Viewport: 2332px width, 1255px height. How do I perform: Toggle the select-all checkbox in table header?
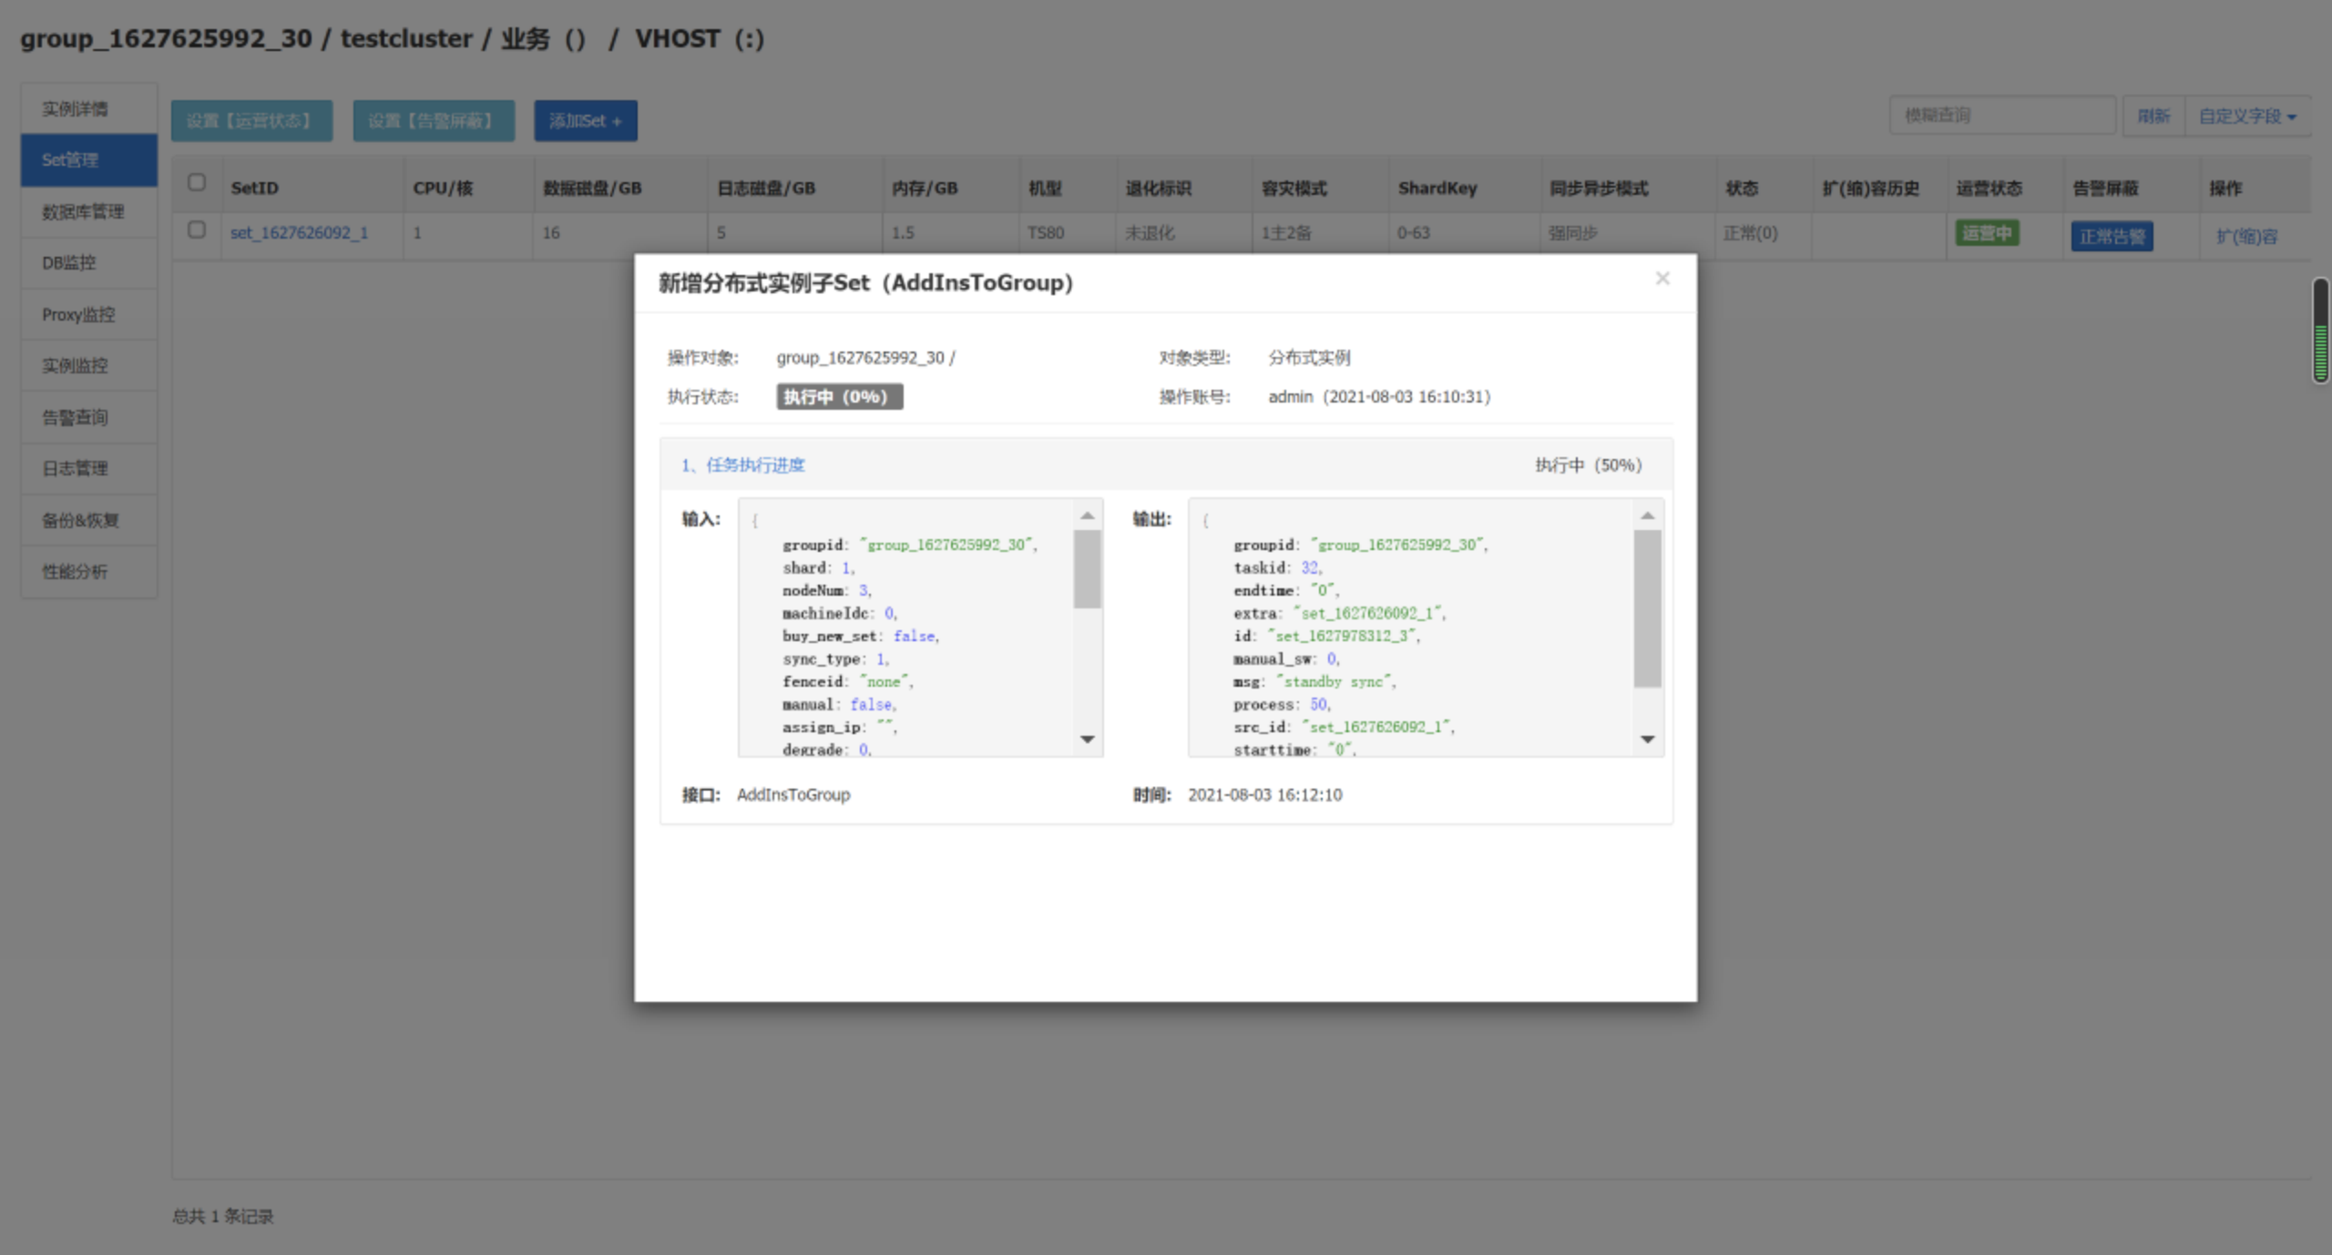[197, 183]
